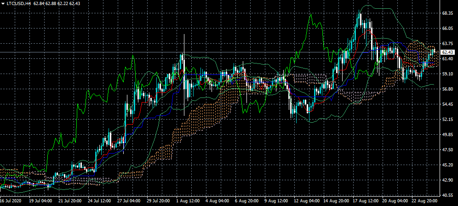Click the 21 Jul 20:00 time label
This screenshot has height=206, width=458.
(70, 201)
